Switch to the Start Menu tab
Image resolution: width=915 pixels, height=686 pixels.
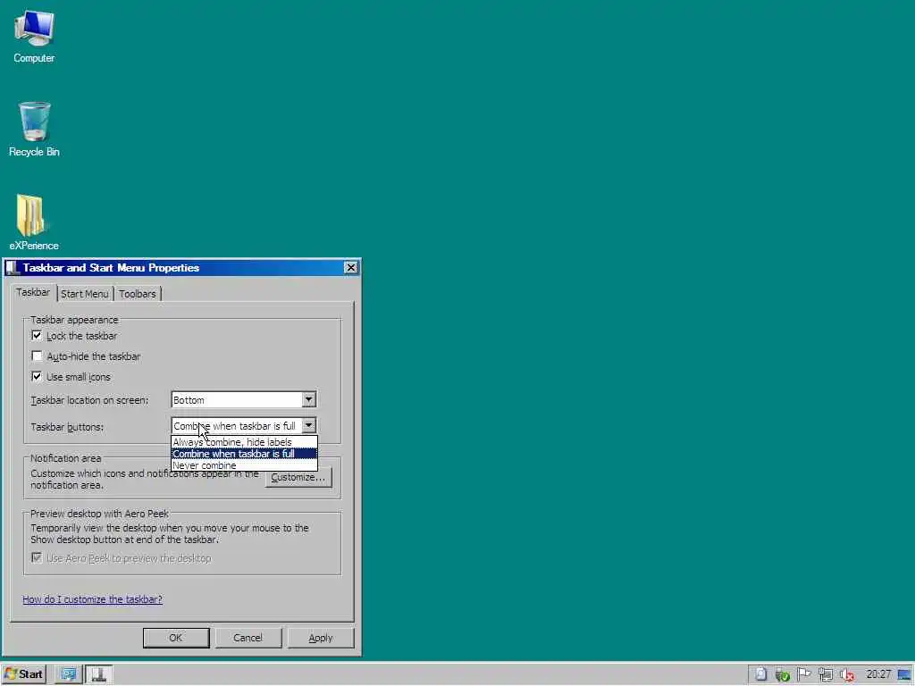pyautogui.click(x=85, y=294)
